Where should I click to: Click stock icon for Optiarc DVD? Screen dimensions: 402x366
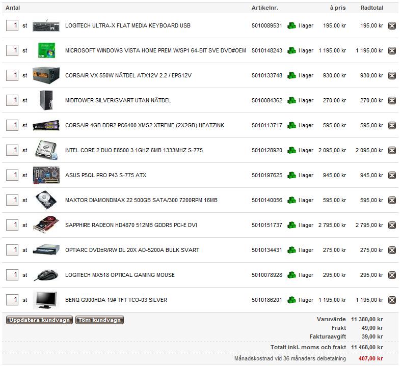292,250
